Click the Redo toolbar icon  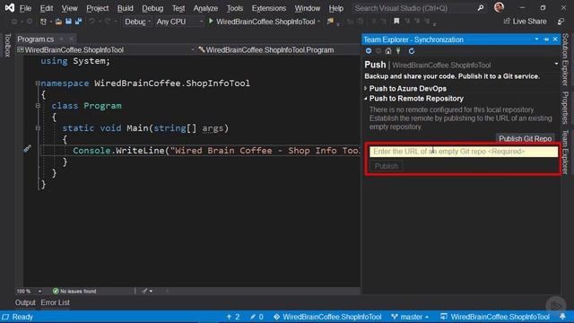[x=108, y=22]
